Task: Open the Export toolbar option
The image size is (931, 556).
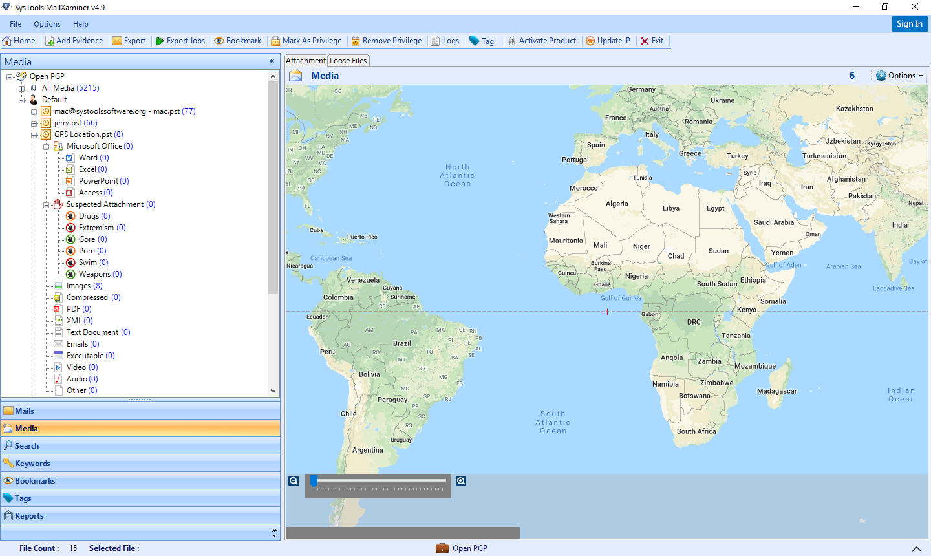Action: [x=129, y=41]
